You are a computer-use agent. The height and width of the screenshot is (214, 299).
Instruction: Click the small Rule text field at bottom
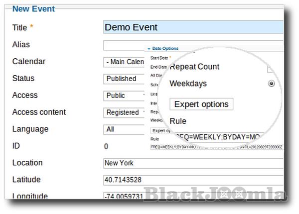coord(217,147)
